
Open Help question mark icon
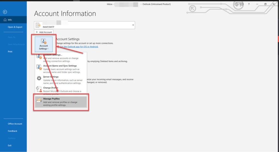click(249, 4)
